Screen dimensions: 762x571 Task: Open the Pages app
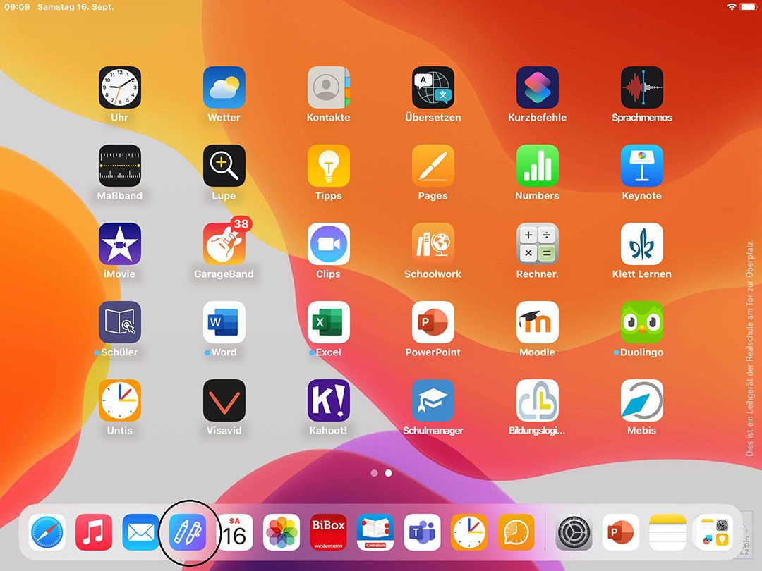pos(433,166)
